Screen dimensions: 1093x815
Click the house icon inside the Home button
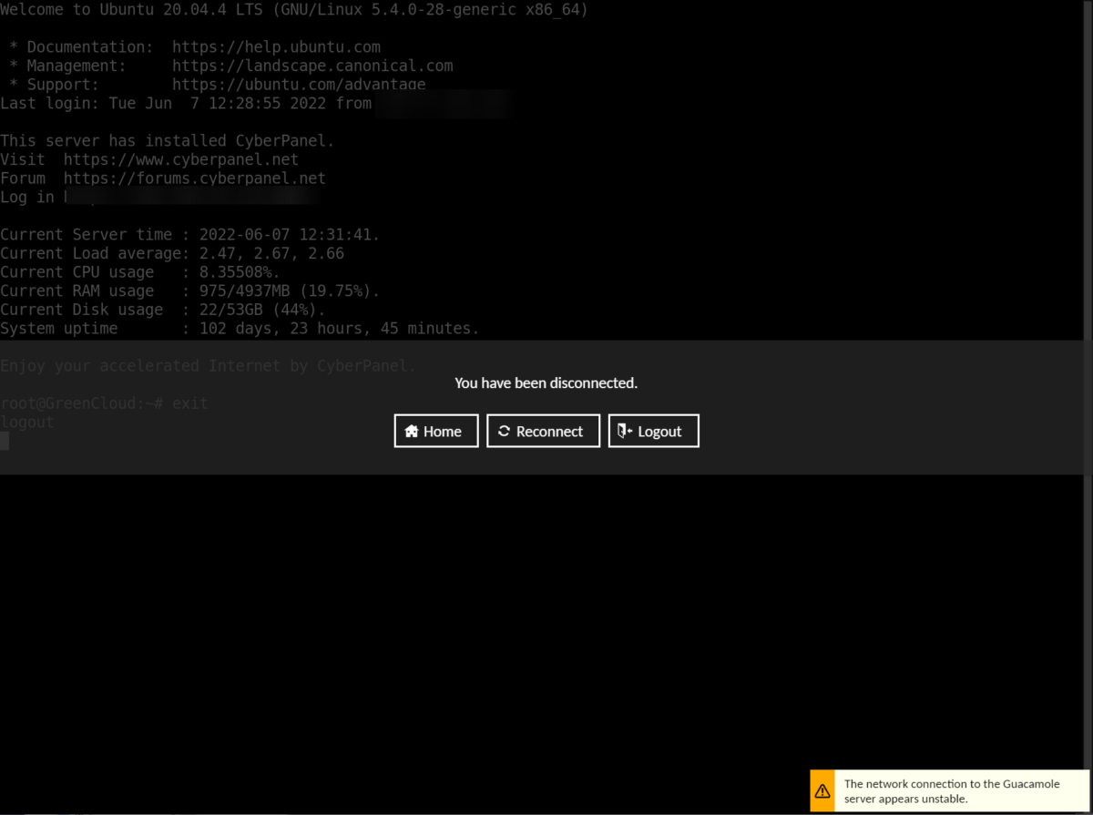413,430
